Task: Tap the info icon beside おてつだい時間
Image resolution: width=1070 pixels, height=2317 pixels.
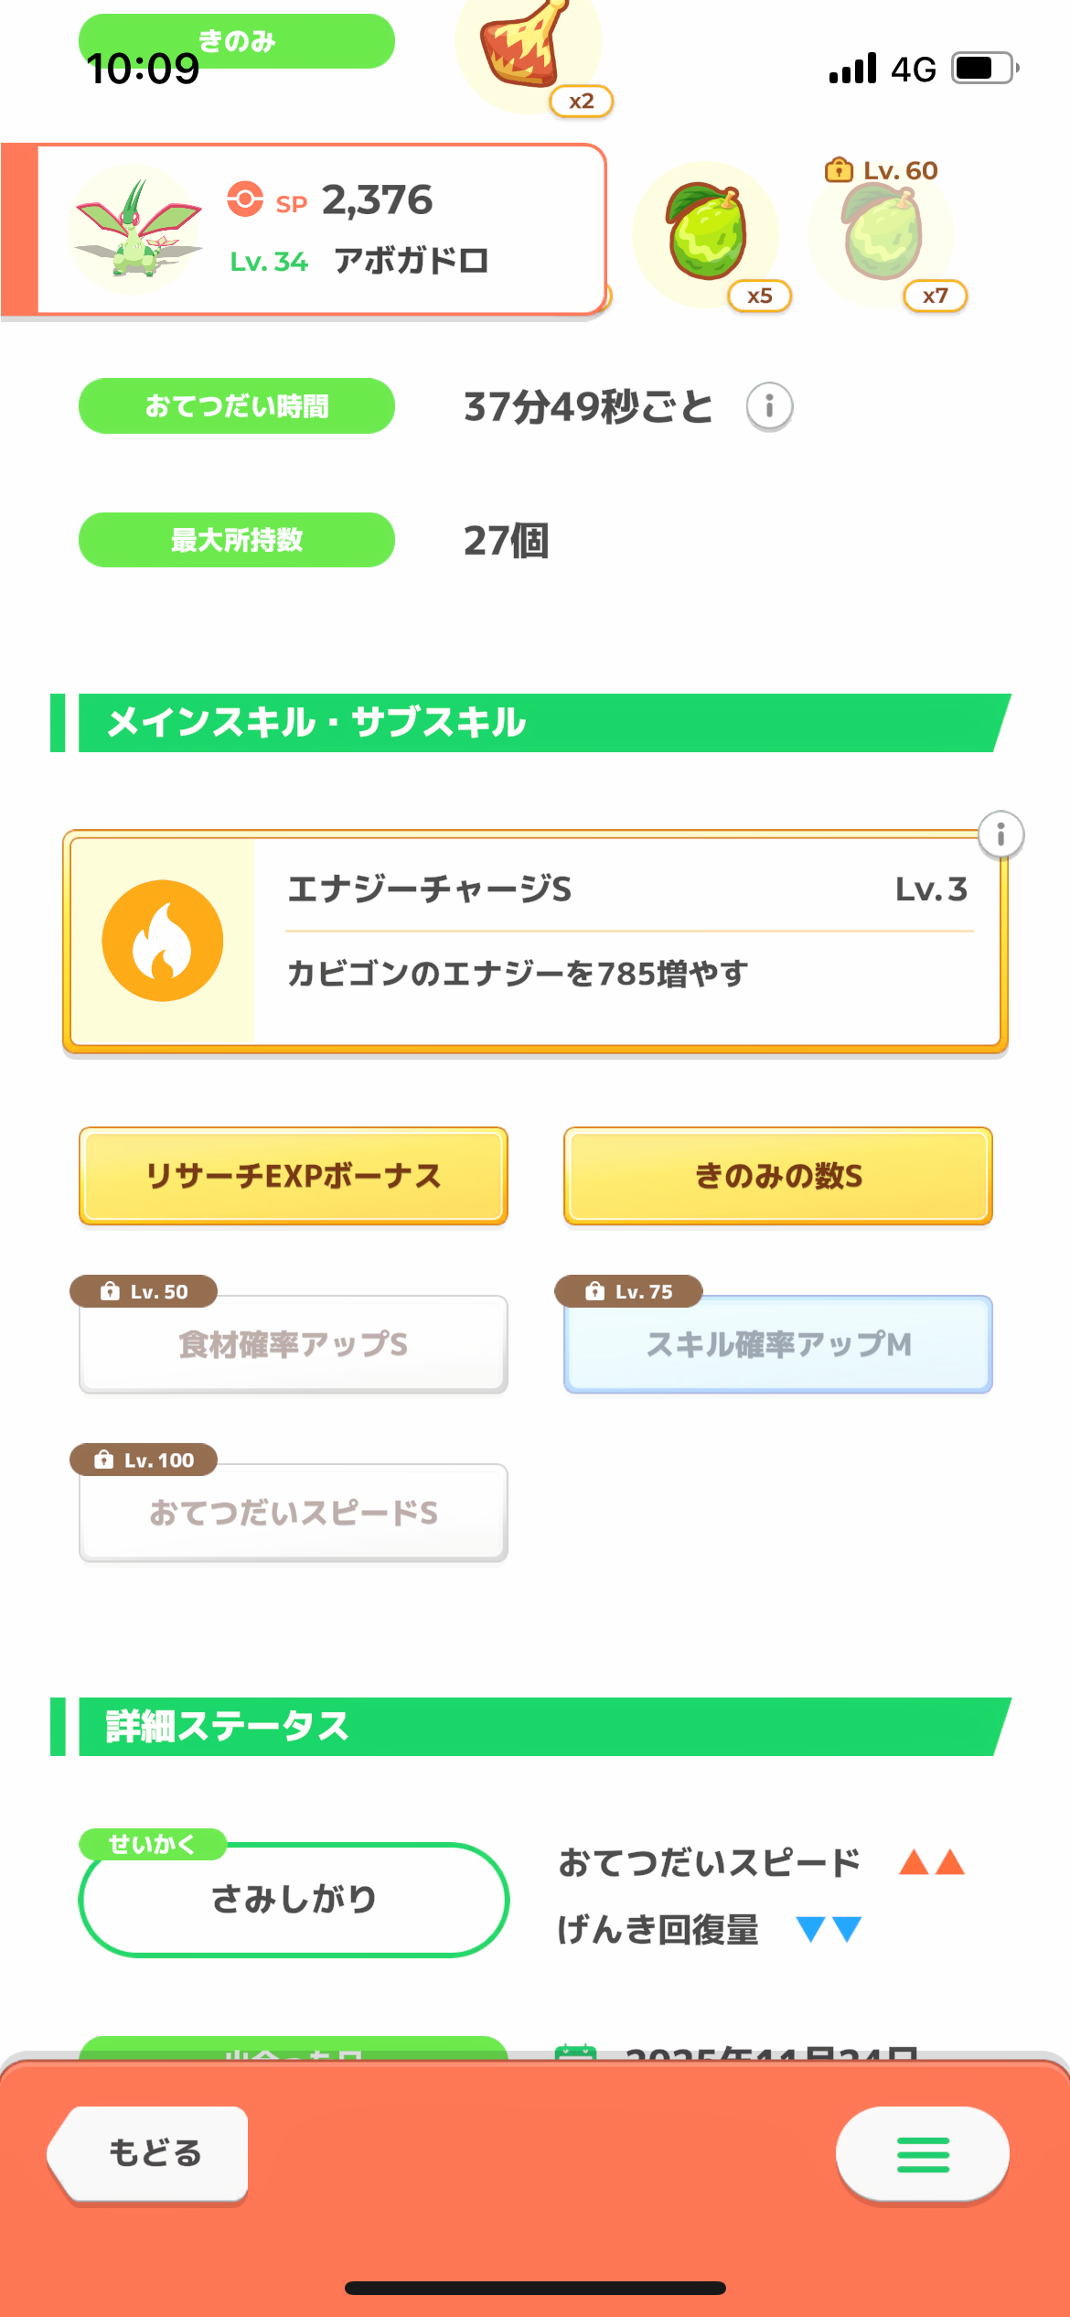Action: click(769, 406)
